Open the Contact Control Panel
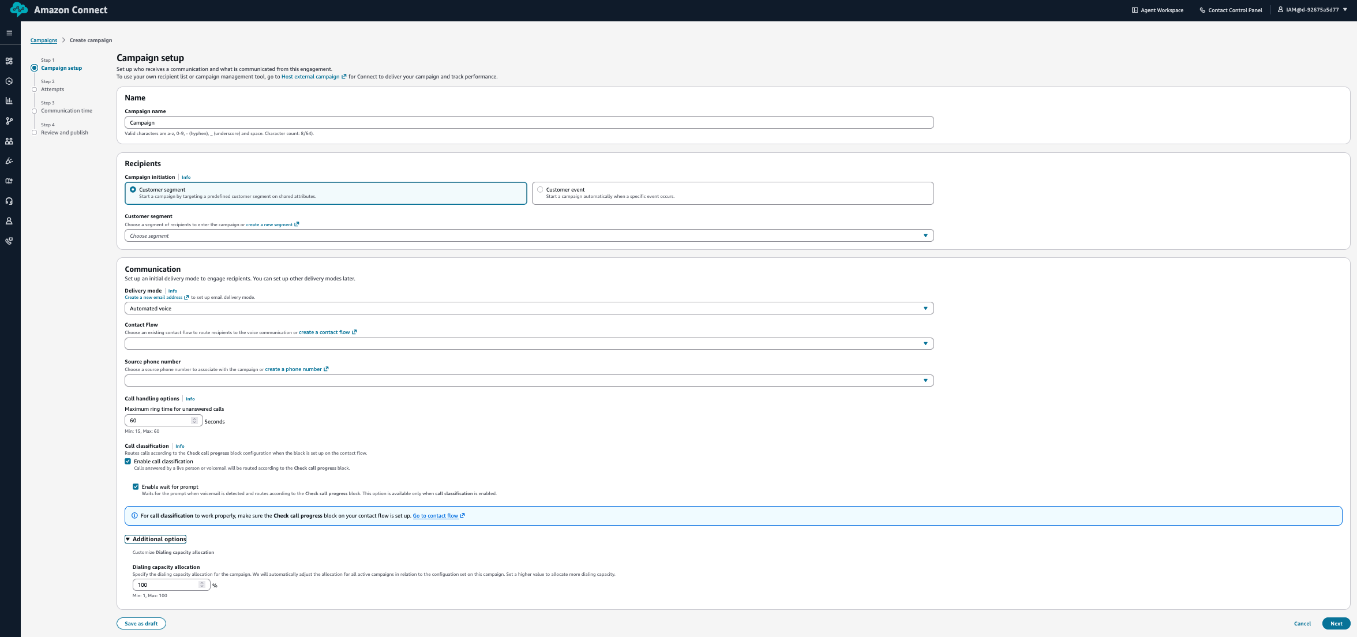Viewport: 1357px width, 637px height. click(1231, 10)
